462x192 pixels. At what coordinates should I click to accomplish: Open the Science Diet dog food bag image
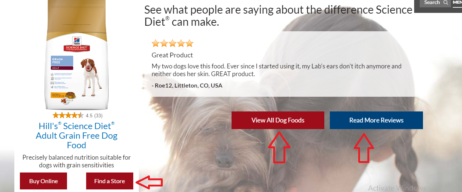77,55
